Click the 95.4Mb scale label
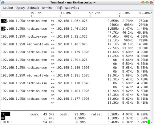 144,13
